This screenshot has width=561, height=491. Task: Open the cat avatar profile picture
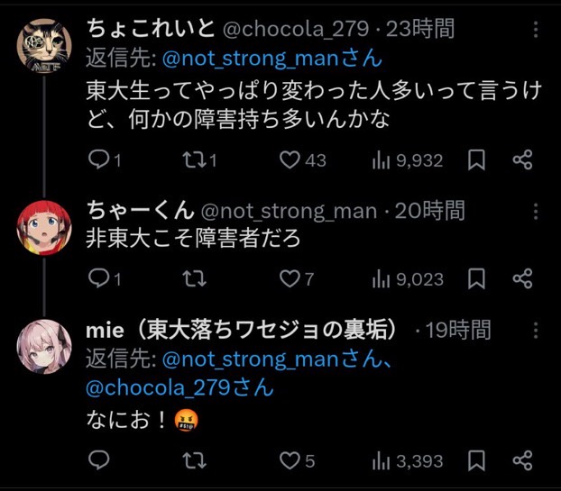[x=44, y=46]
